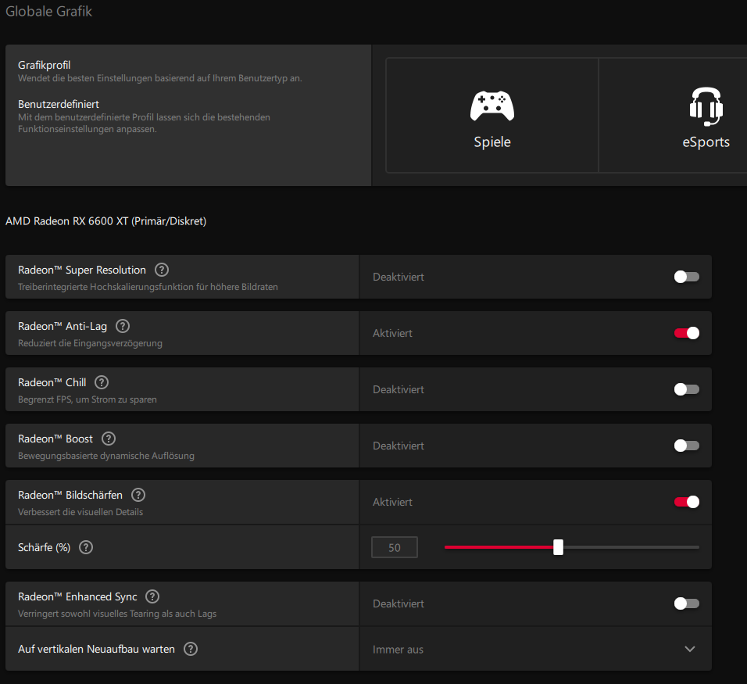Click help icon beside Radeon Chill
747x684 pixels.
coord(102,382)
